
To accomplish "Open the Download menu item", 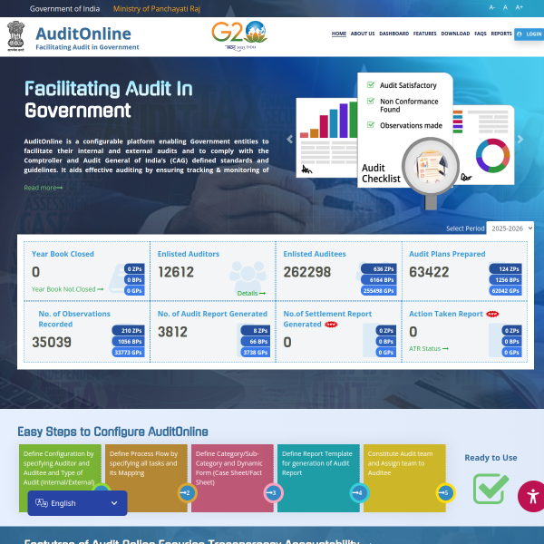I will (x=455, y=34).
